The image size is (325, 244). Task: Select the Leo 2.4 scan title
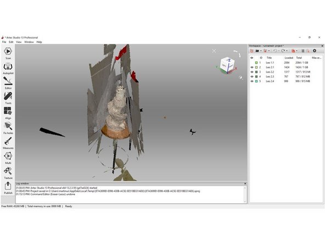coord(270,81)
